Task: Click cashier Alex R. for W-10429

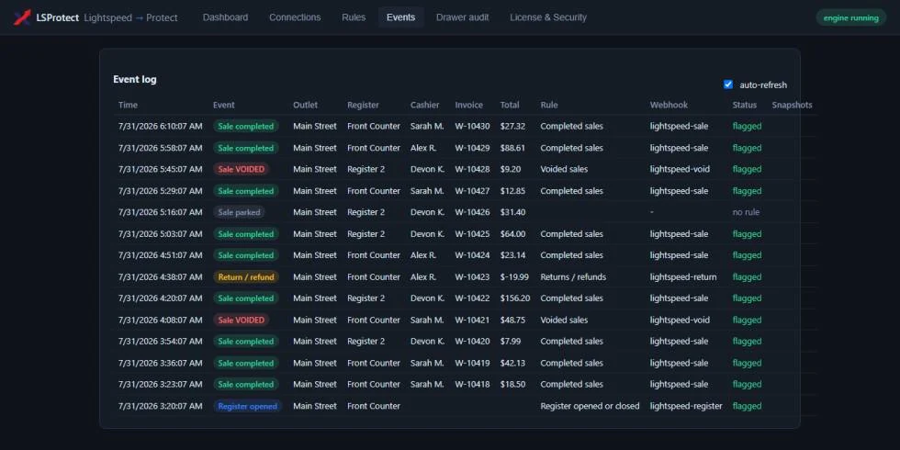Action: click(423, 148)
